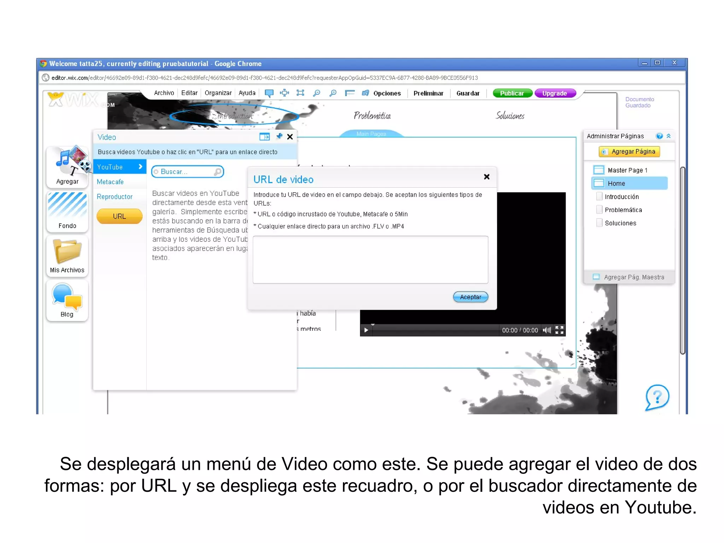Select the Introducción page
This screenshot has width=724, height=543.
pyautogui.click(x=622, y=197)
